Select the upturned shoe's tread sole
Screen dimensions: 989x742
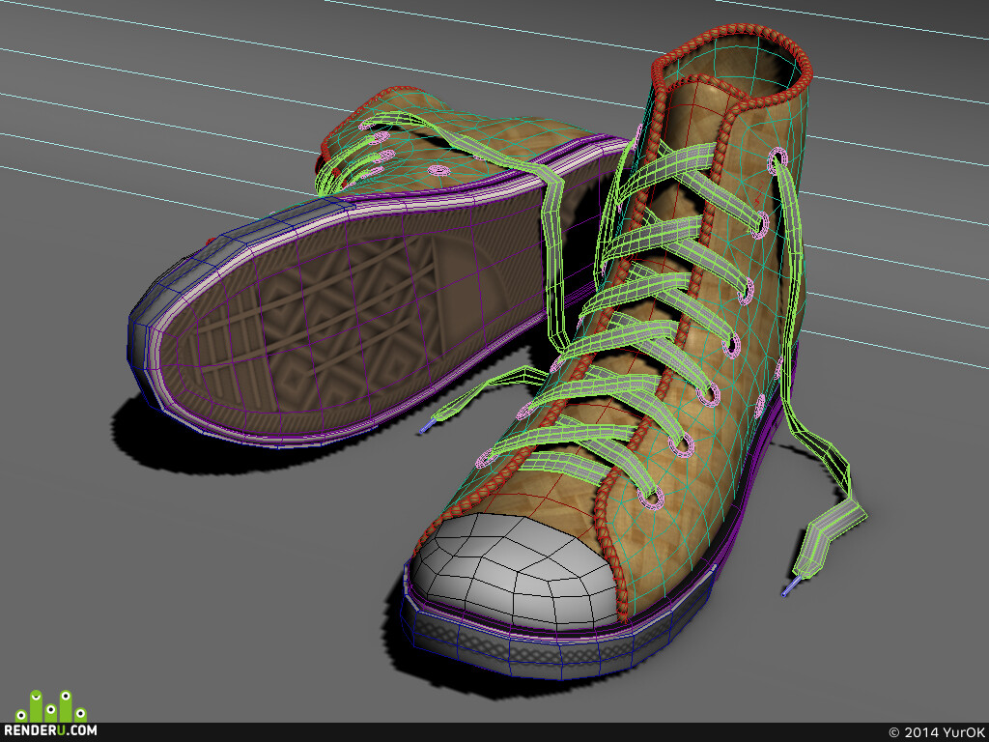coord(328,322)
